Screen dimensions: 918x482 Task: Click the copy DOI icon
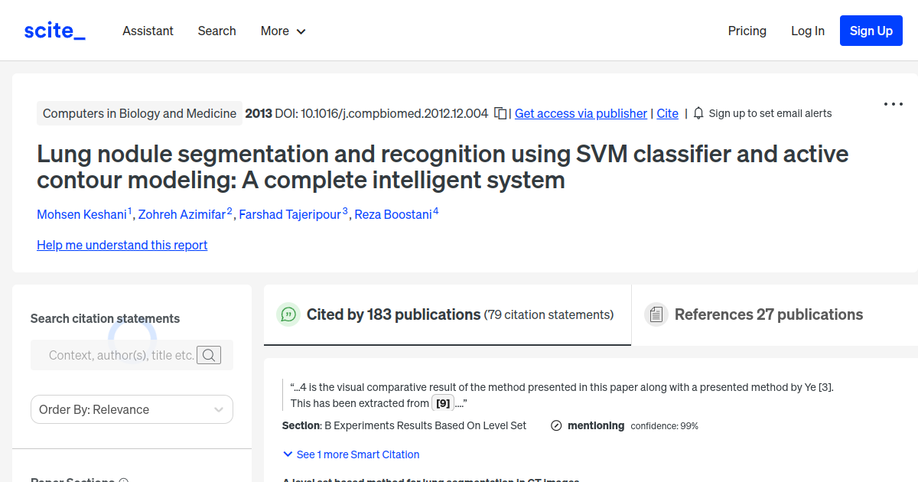(x=500, y=112)
